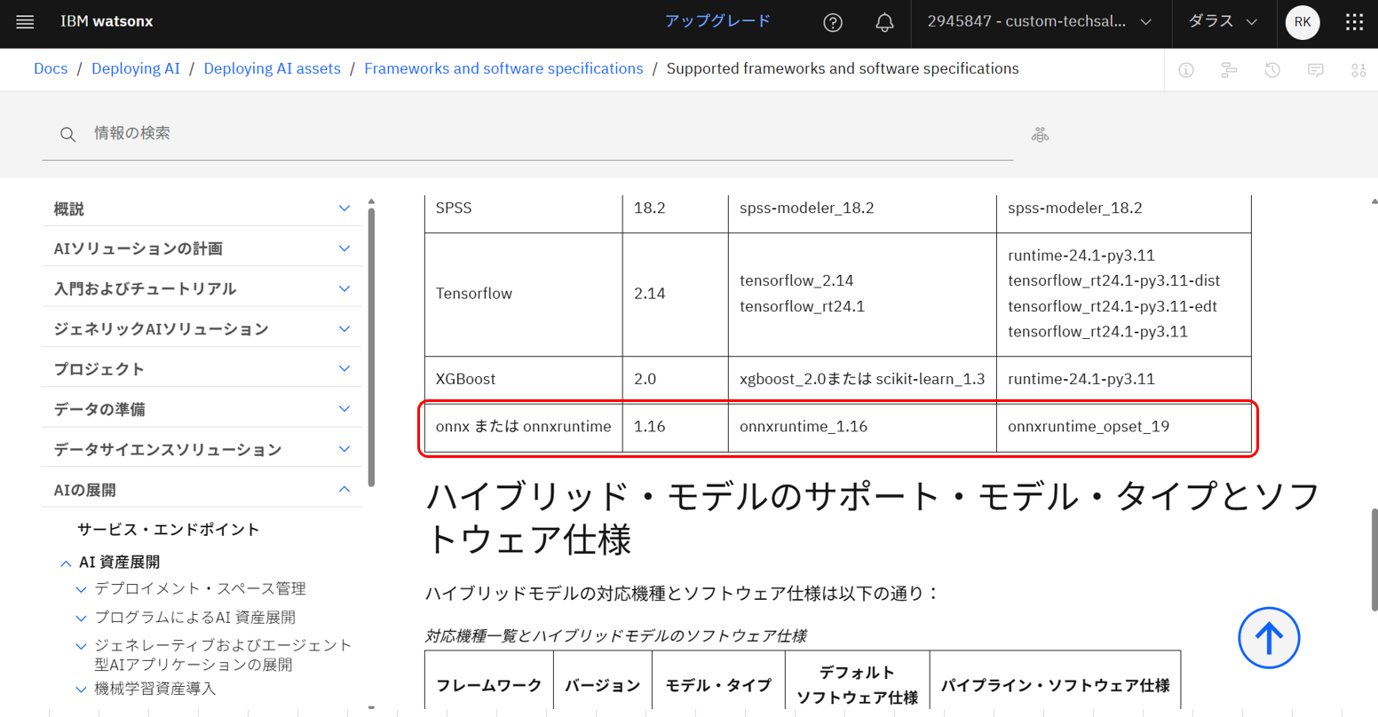Click the onnx または onnxruntime cell
1378x717 pixels.
click(x=523, y=427)
